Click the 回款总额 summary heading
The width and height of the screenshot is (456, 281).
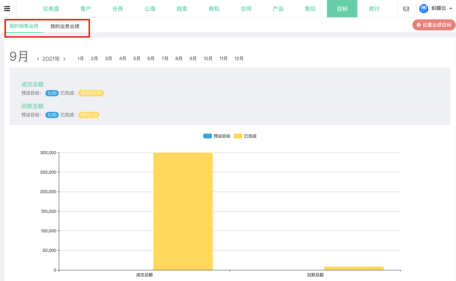click(x=32, y=106)
